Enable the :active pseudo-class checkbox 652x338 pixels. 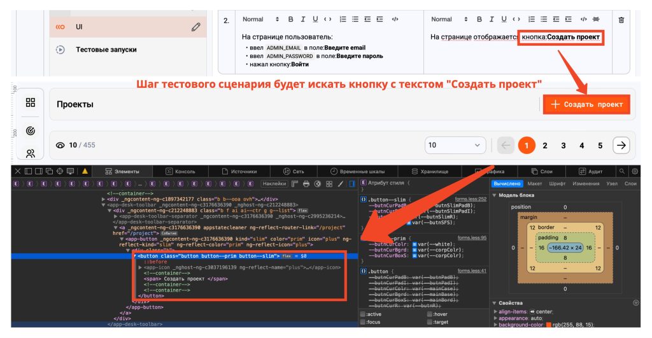(x=363, y=314)
